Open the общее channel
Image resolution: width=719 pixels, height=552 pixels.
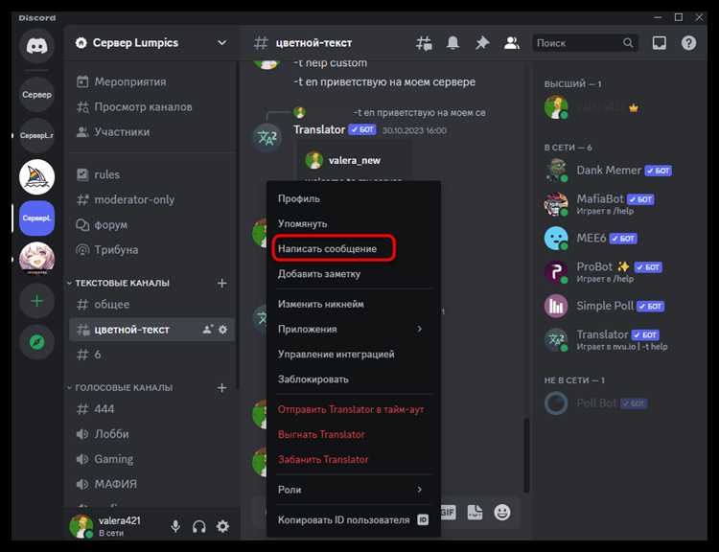tap(151, 305)
